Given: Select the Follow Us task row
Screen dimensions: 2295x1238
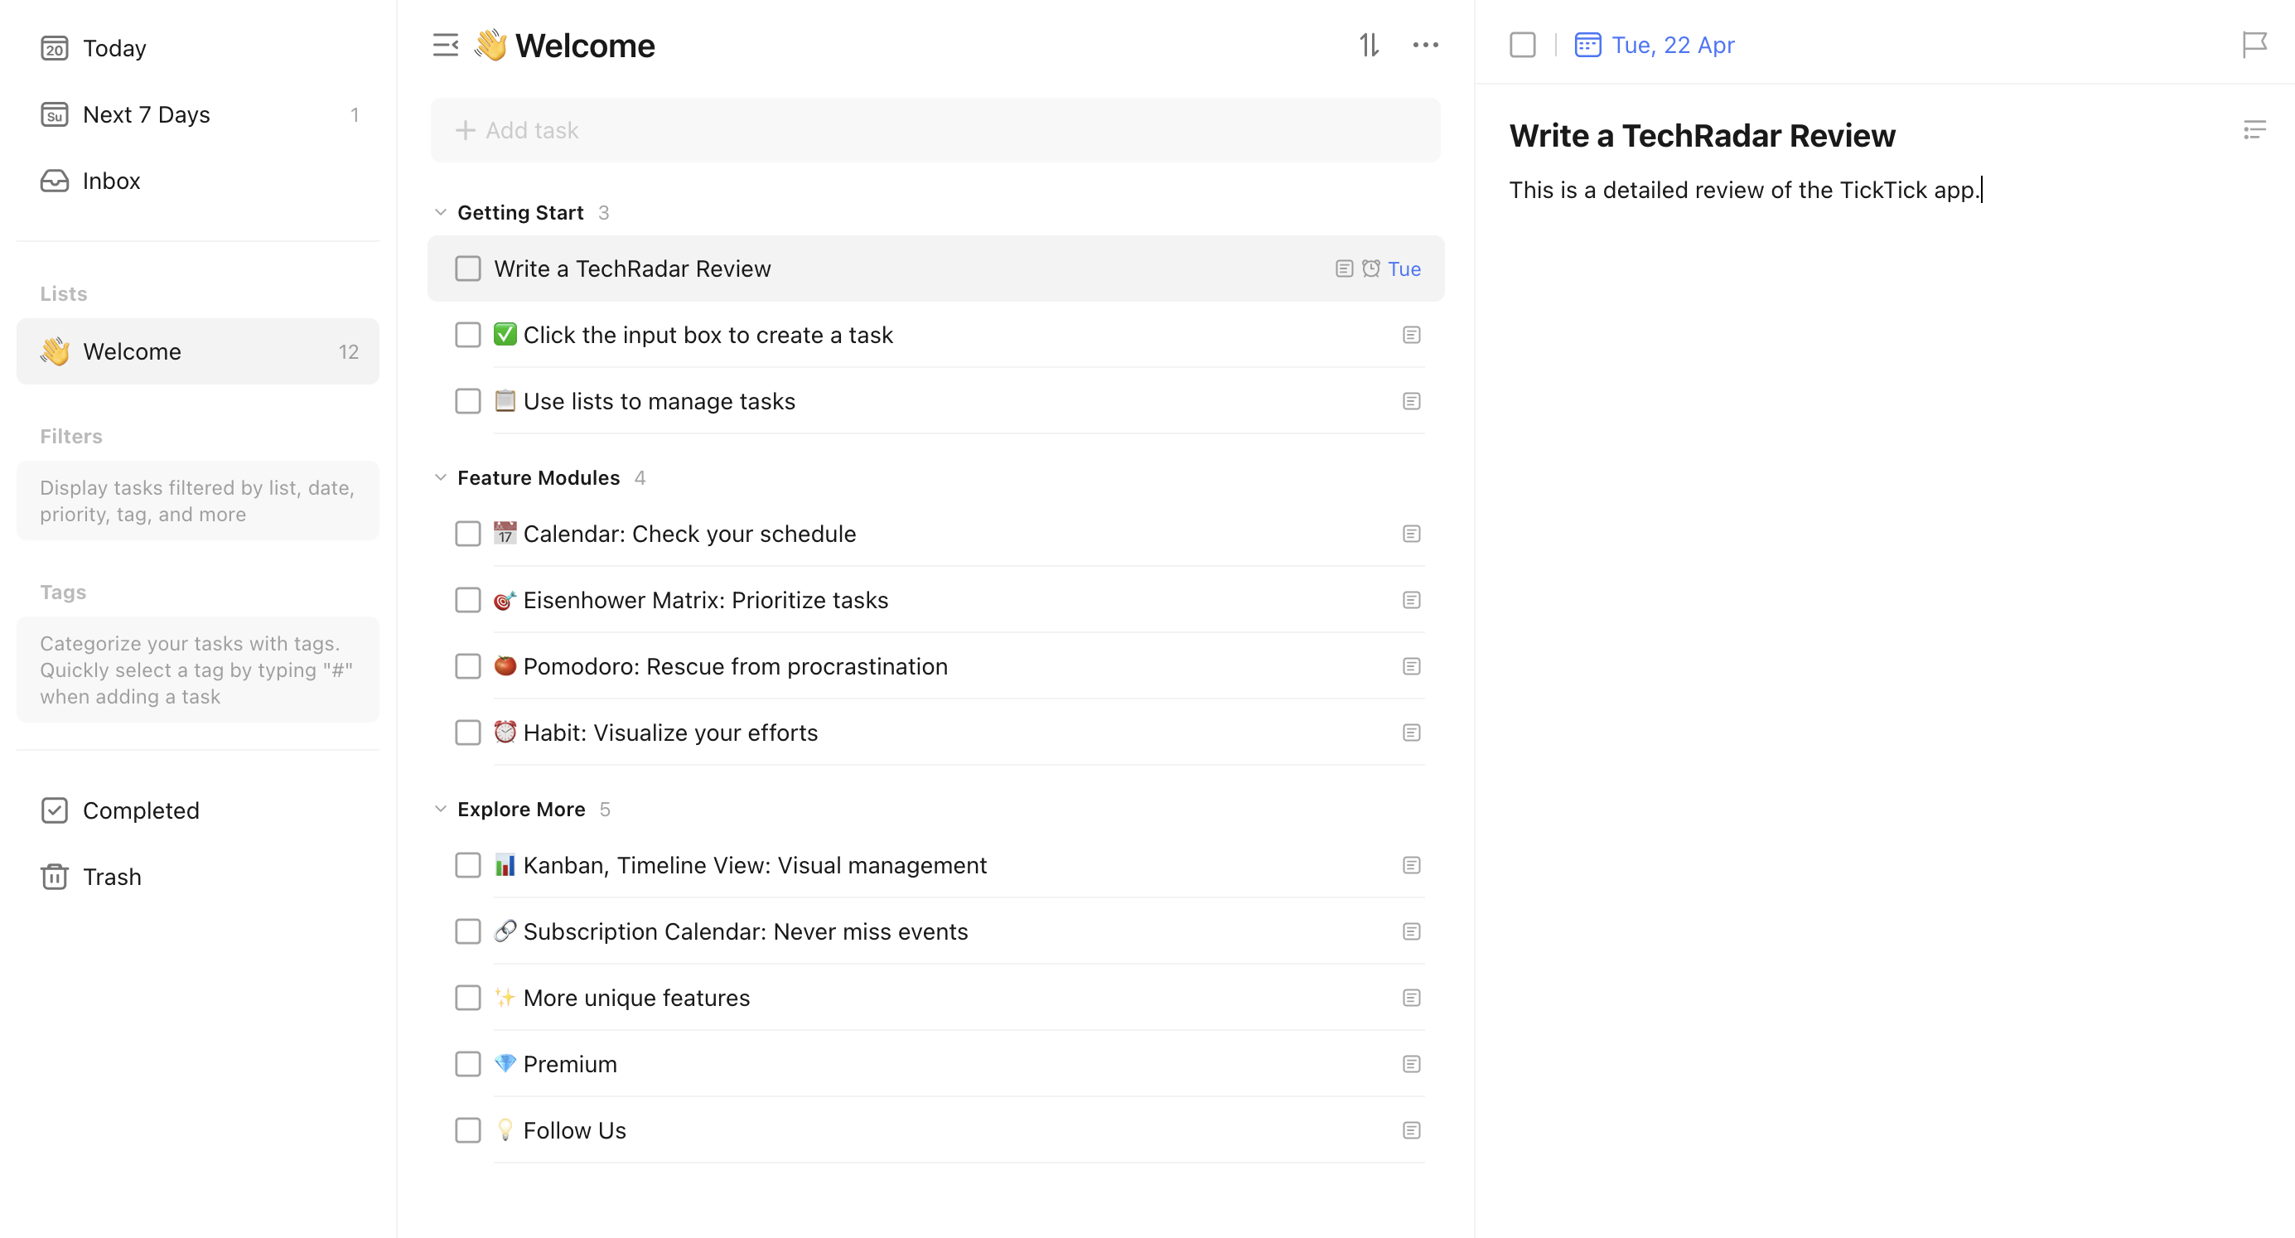Looking at the screenshot, I should tap(935, 1130).
